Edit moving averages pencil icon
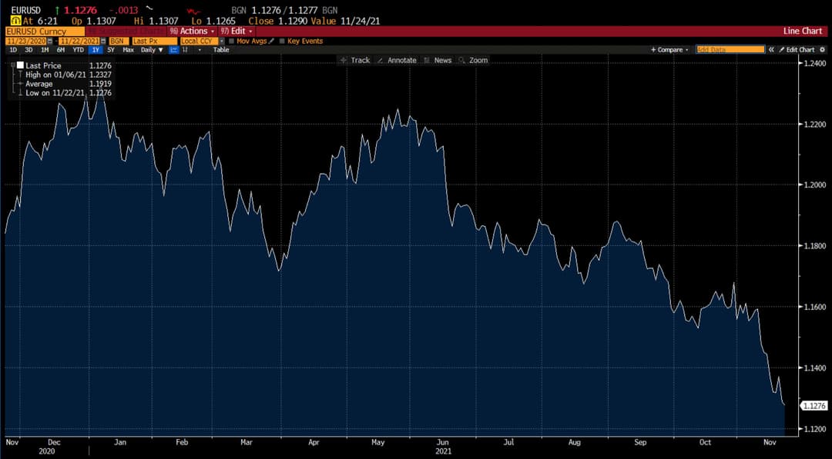The width and height of the screenshot is (832, 459). point(271,41)
